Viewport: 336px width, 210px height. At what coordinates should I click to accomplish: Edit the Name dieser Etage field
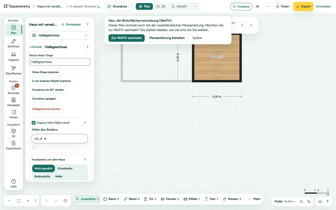60,62
